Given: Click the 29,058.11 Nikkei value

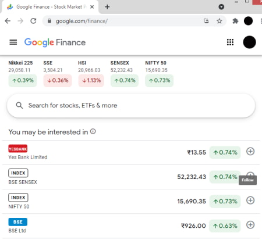Looking at the screenshot, I should tap(19, 70).
